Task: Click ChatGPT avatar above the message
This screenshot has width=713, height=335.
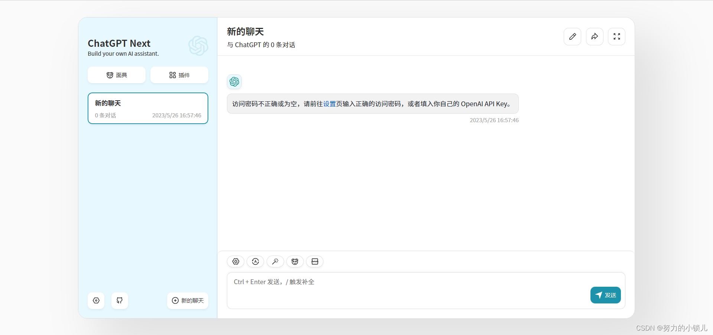Action: click(234, 82)
